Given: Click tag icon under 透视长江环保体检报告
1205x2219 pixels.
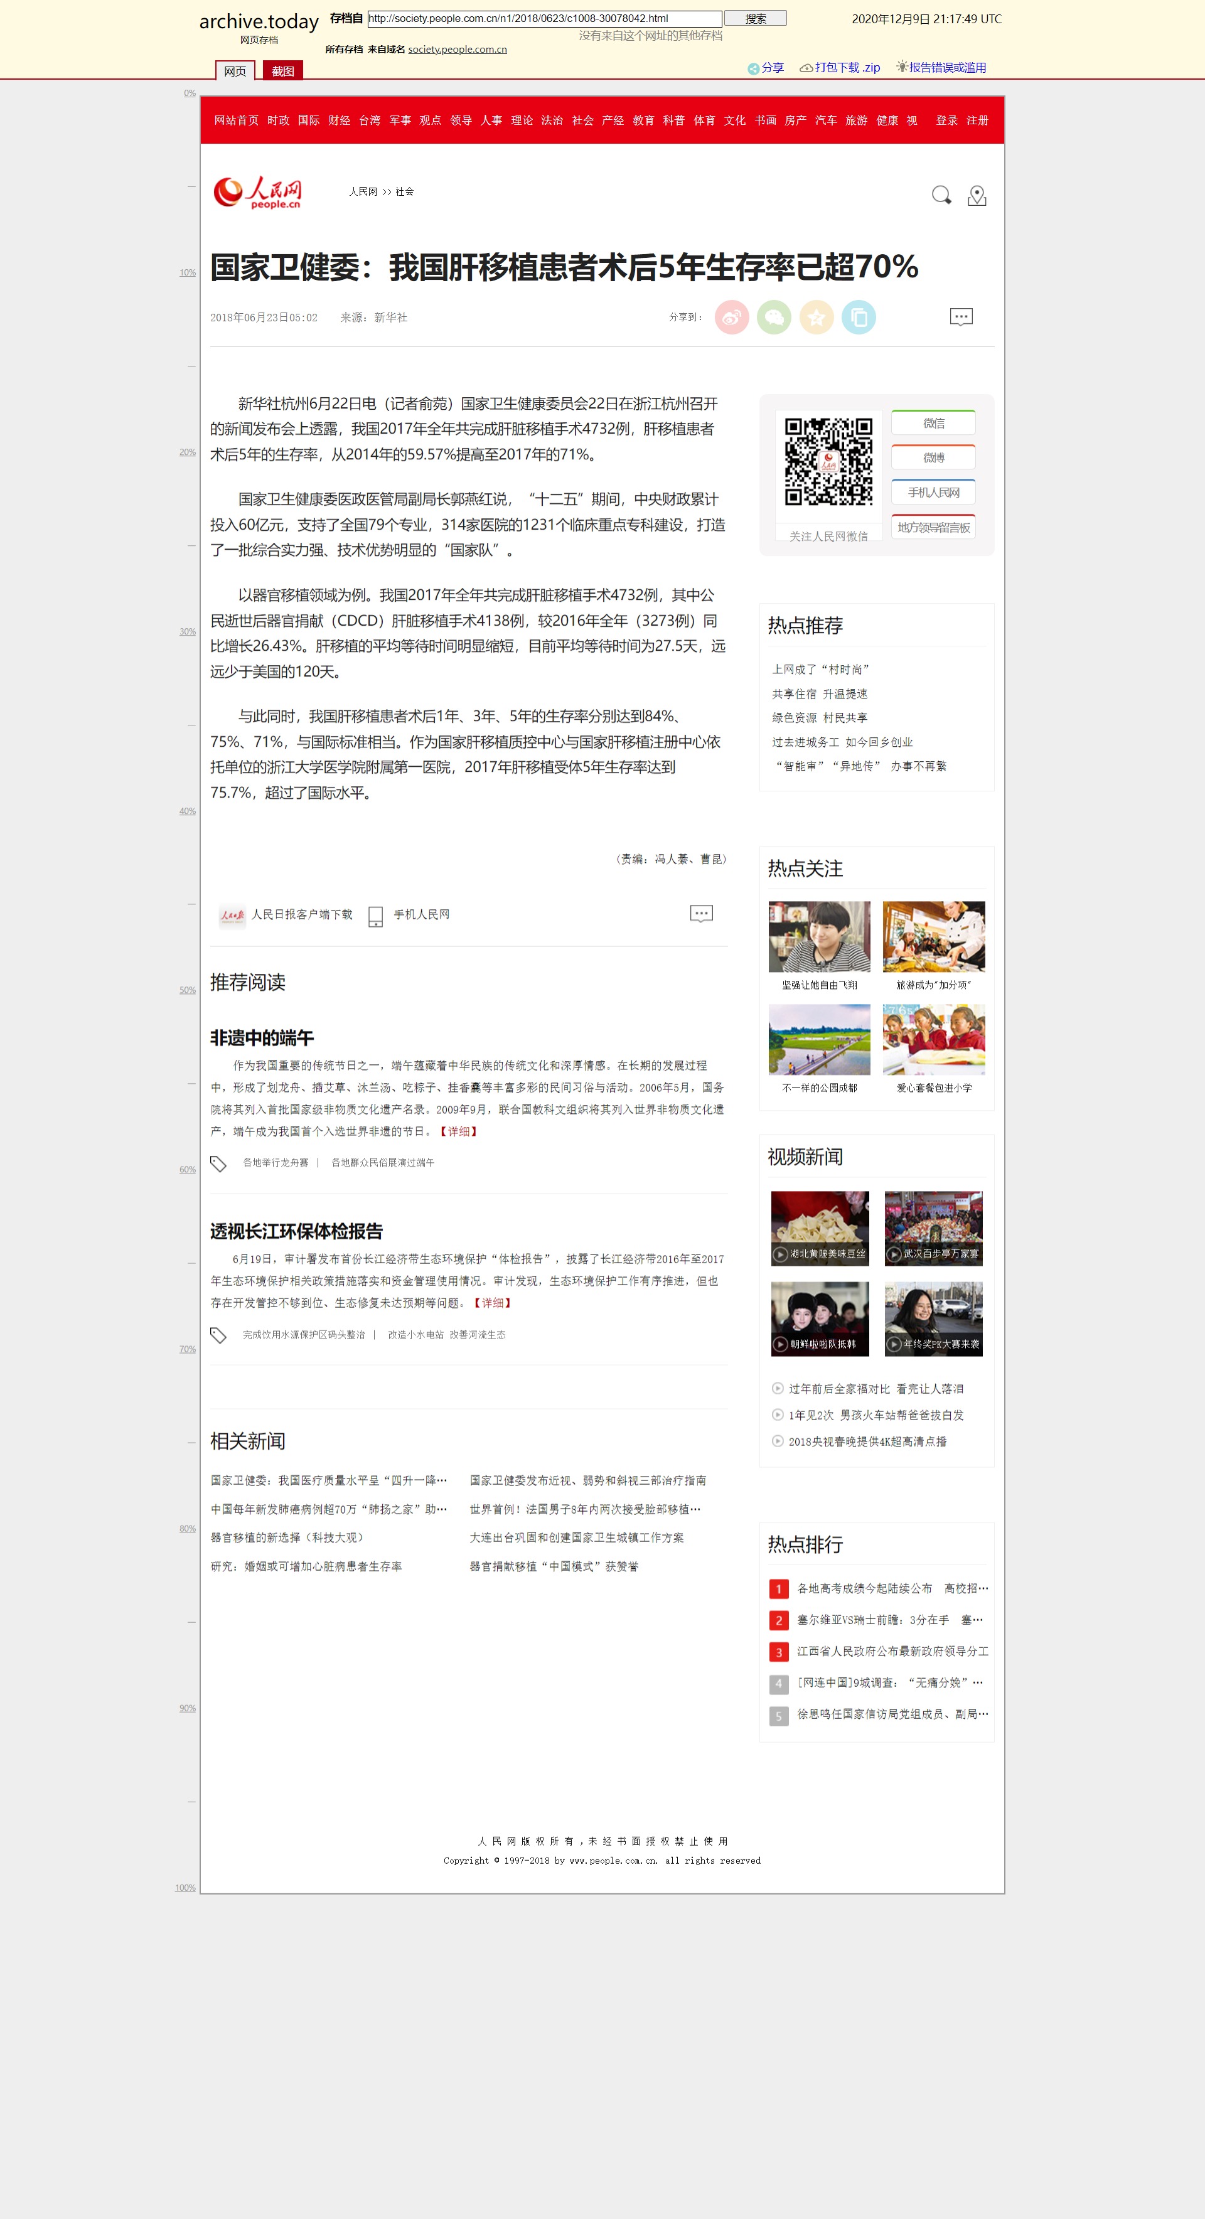Looking at the screenshot, I should pyautogui.click(x=219, y=1335).
